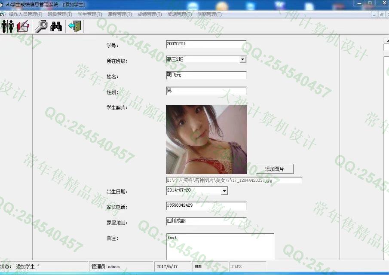Open the 奖惩管理(T) menu
Image resolution: width=389 pixels, height=275 pixels.
[180, 14]
